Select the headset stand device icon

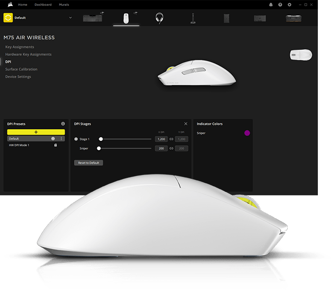[x=193, y=18]
